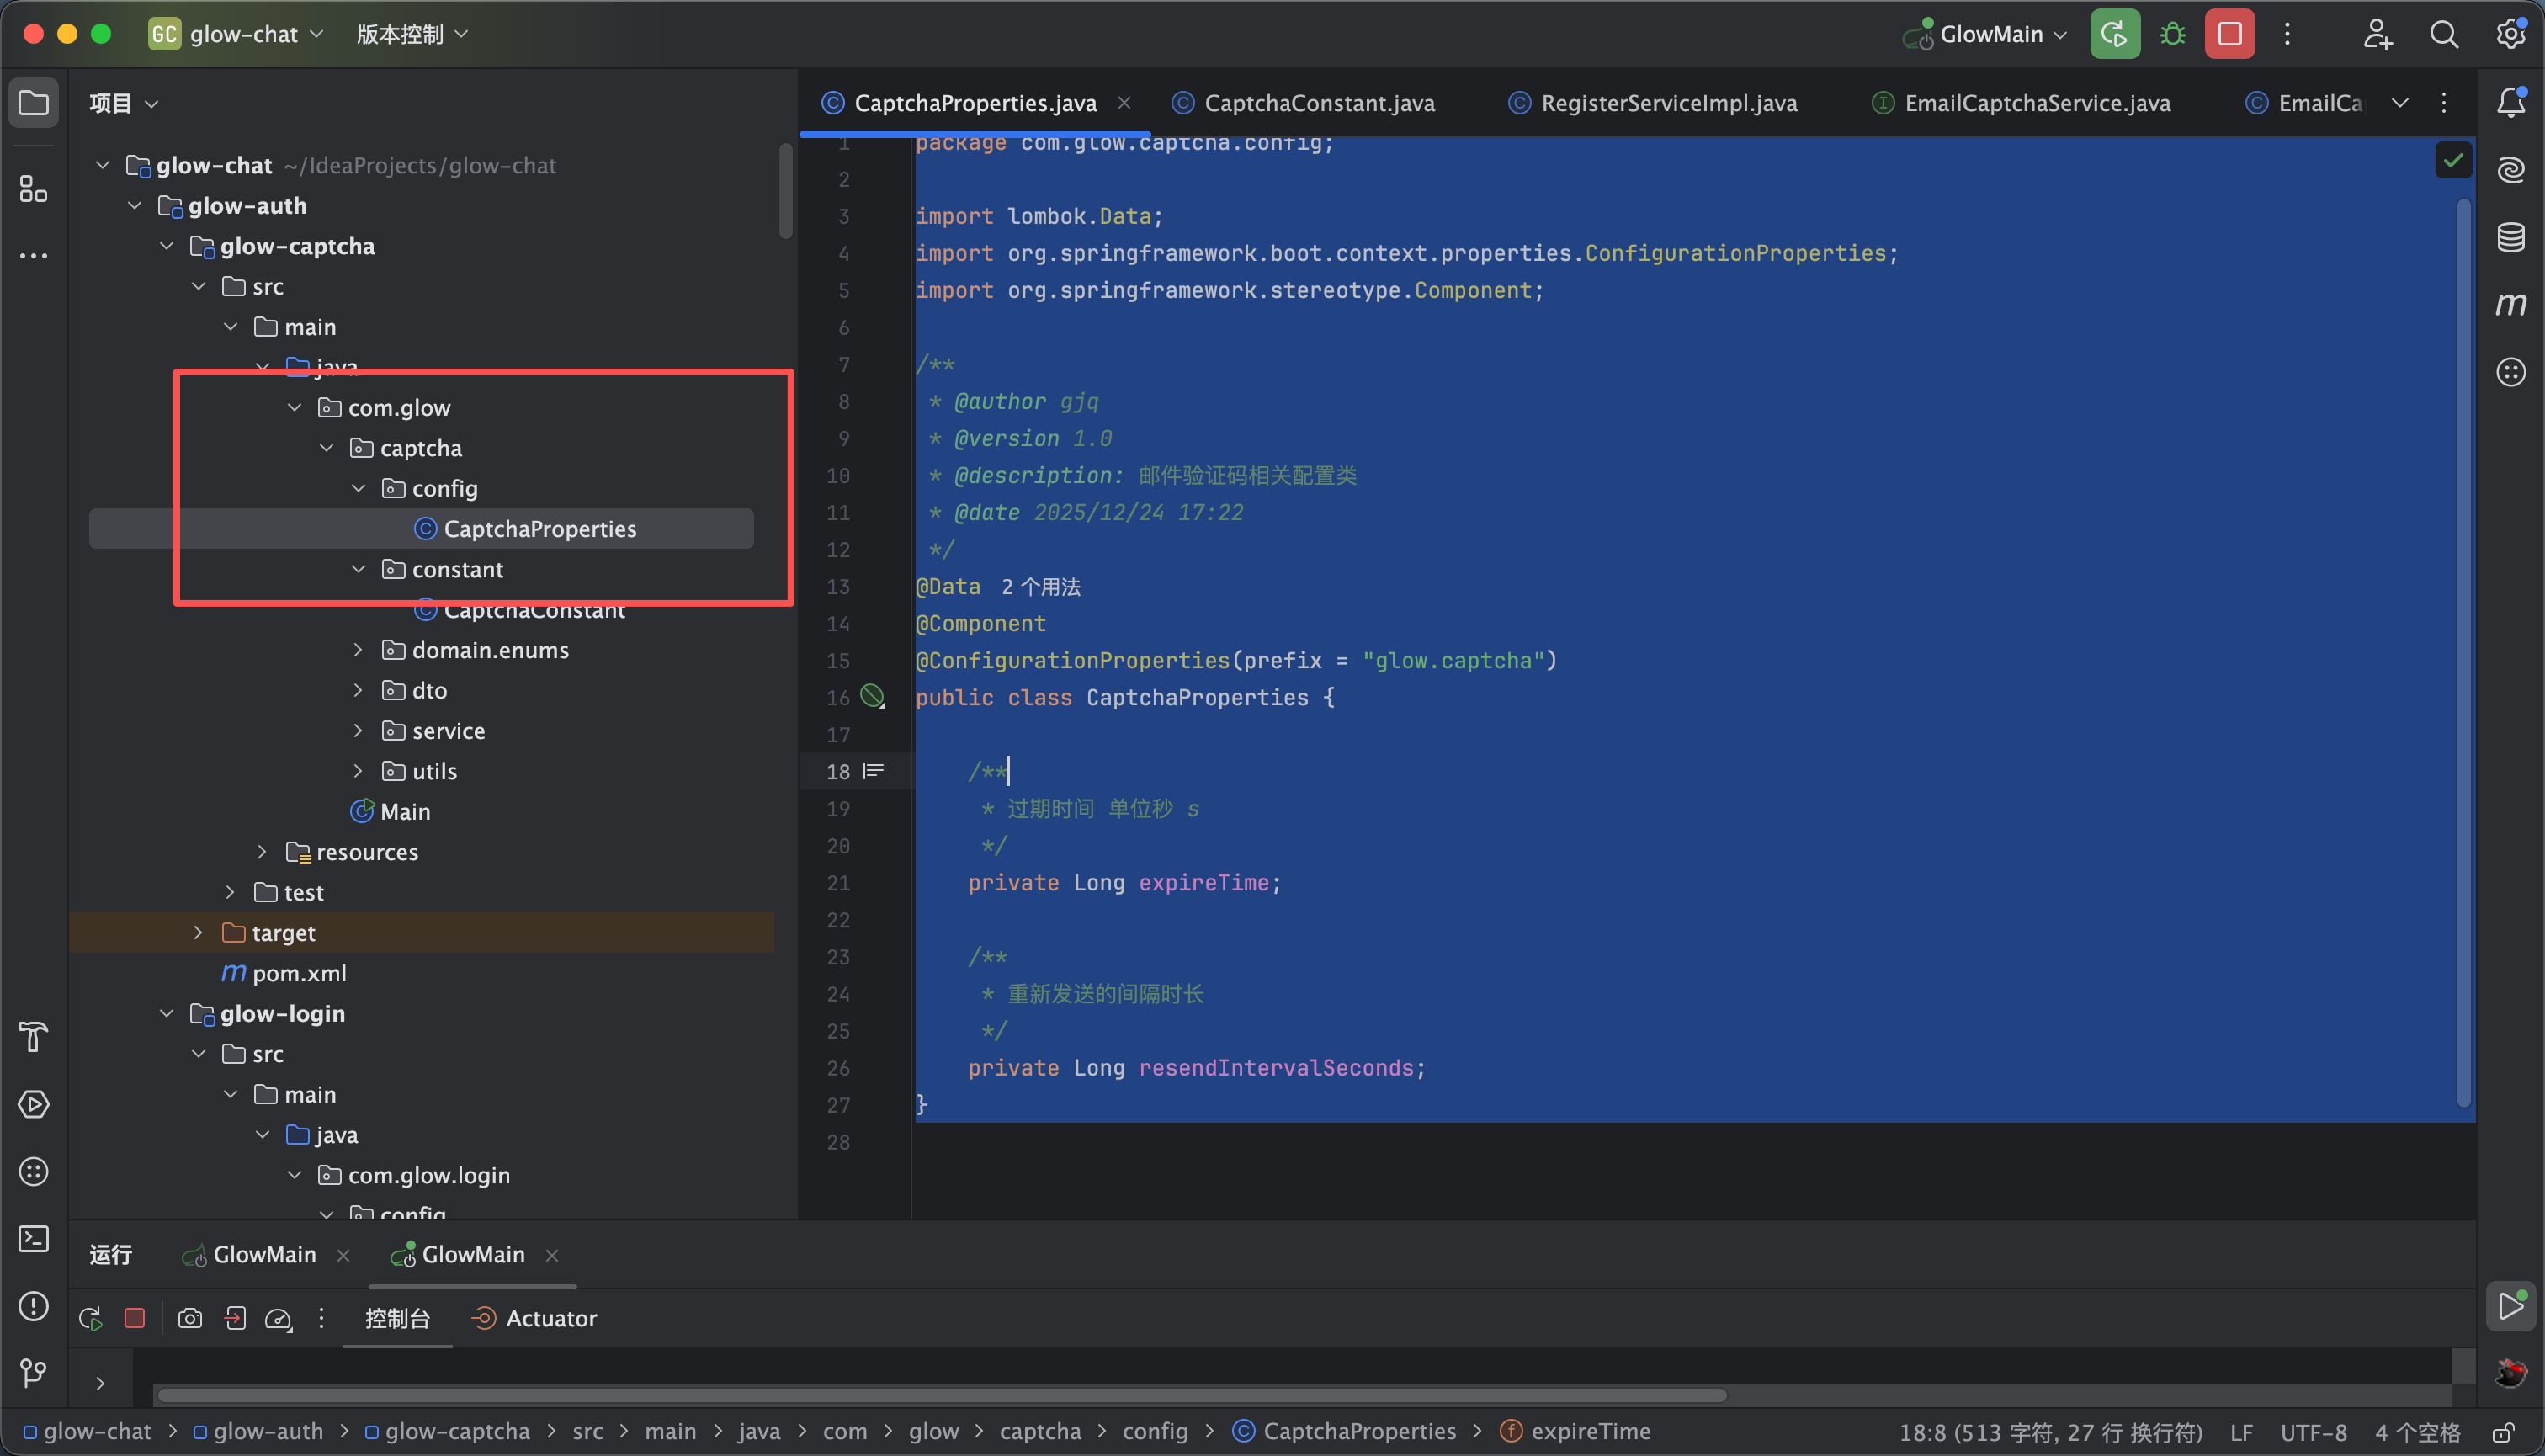Open Notifications bell icon
Image resolution: width=2545 pixels, height=1456 pixels.
coord(2510,102)
